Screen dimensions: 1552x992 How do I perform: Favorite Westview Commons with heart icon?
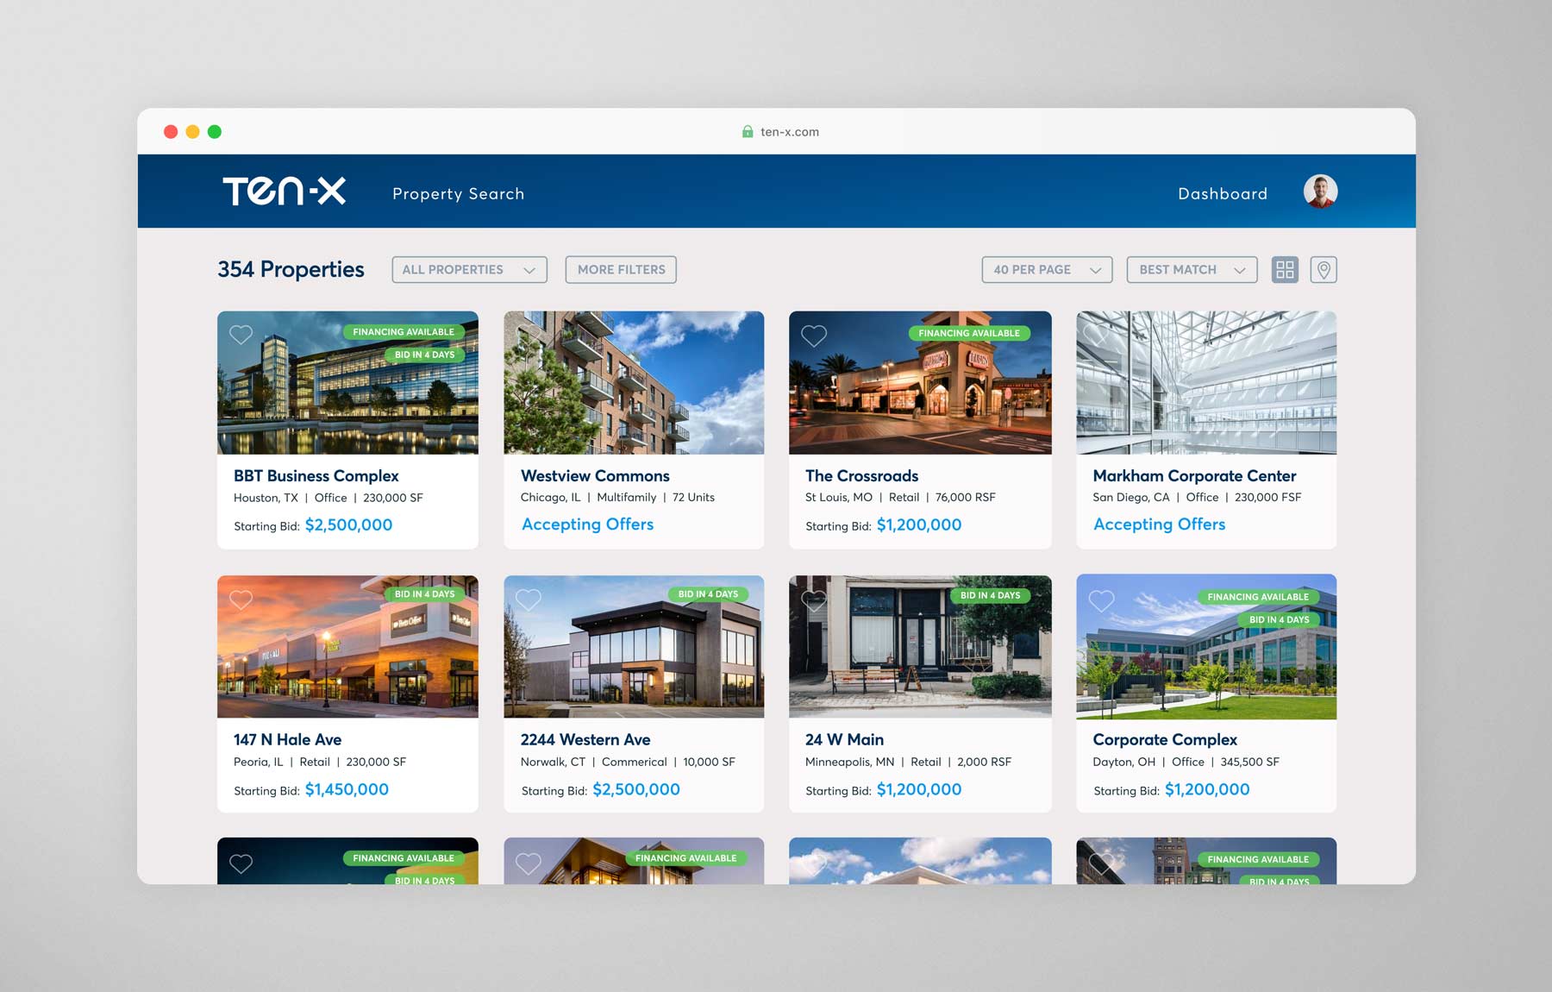click(529, 335)
